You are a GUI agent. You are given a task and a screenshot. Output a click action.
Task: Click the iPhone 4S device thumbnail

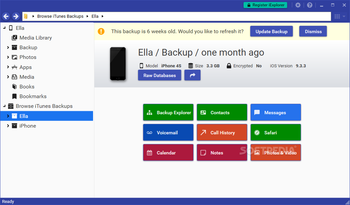point(118,64)
